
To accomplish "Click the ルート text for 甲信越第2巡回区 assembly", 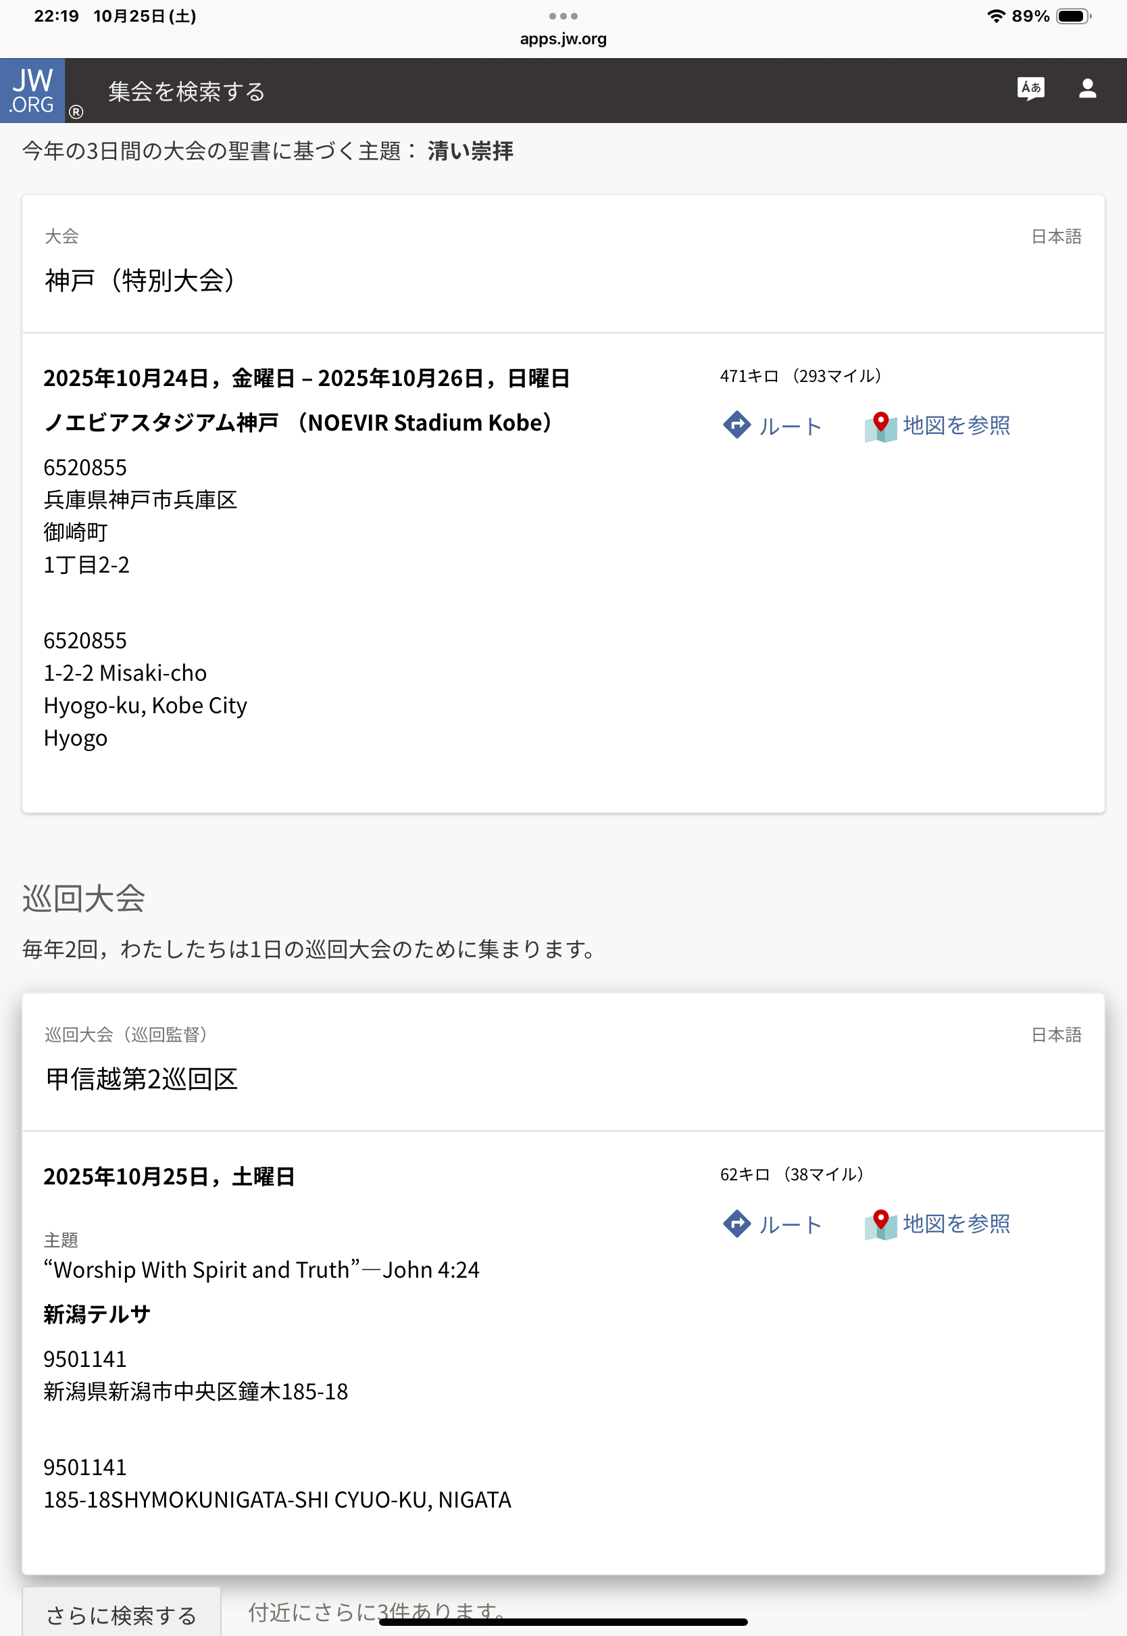I will click(x=790, y=1225).
